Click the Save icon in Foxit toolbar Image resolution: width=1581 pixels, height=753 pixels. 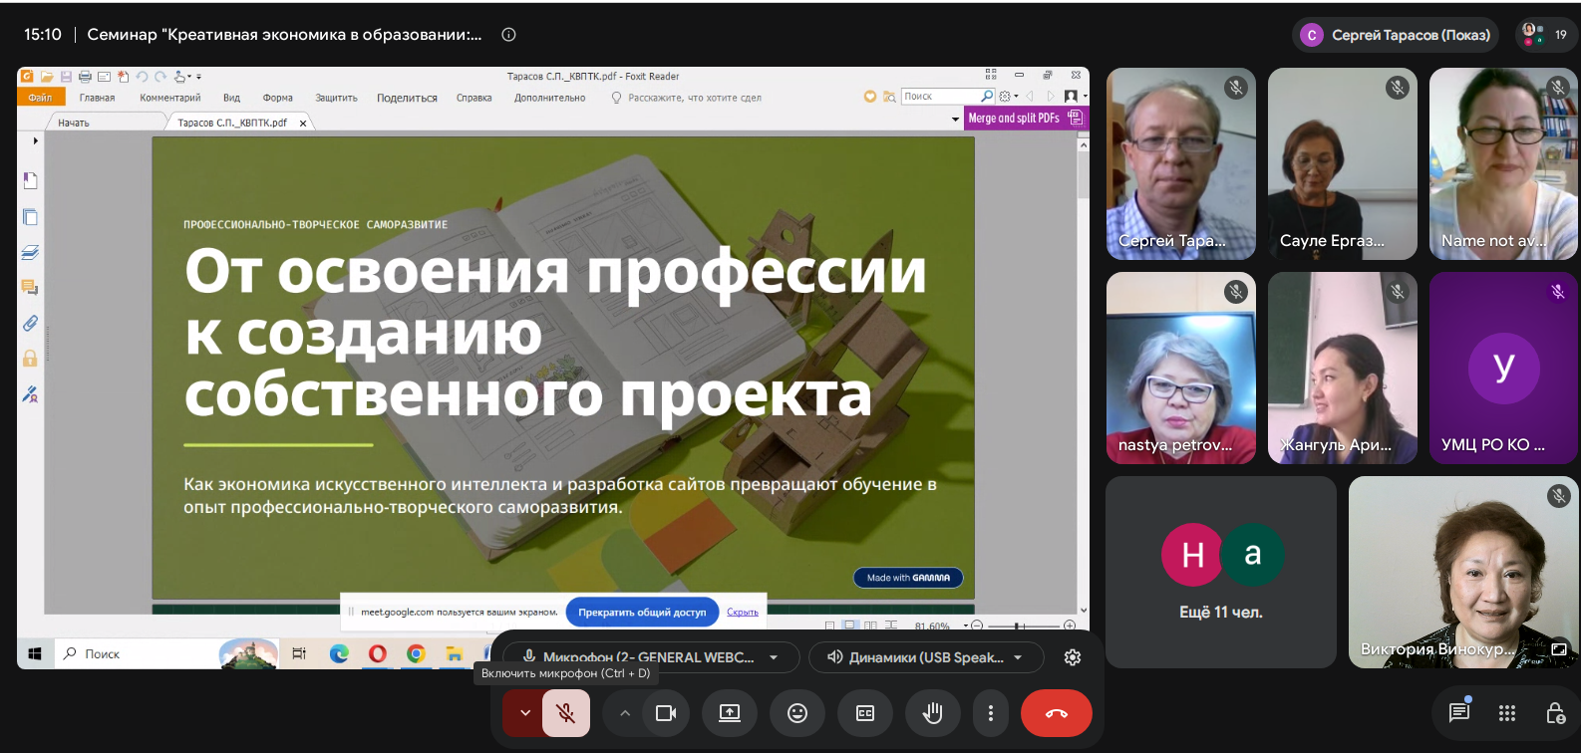pyautogui.click(x=66, y=76)
